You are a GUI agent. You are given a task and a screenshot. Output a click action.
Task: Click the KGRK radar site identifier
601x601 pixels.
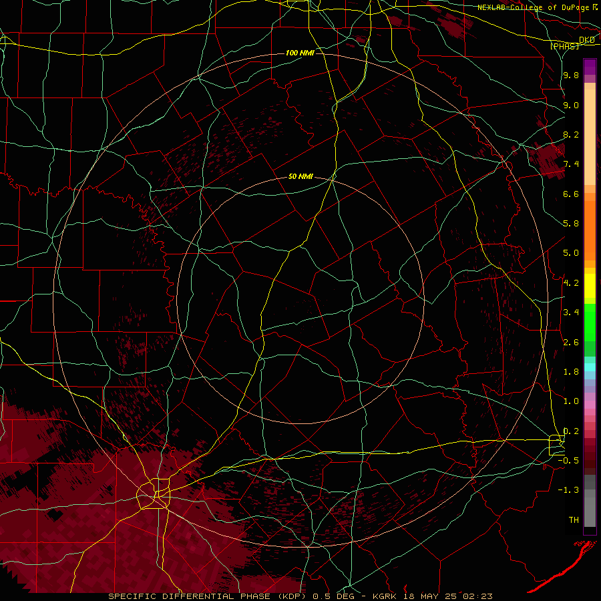[383, 596]
